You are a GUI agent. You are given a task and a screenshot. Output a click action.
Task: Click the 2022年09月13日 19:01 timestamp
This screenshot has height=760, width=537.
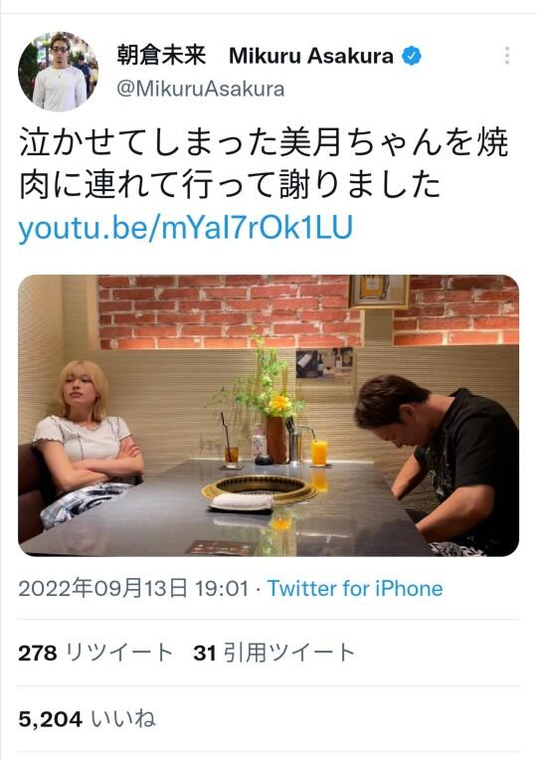click(134, 589)
